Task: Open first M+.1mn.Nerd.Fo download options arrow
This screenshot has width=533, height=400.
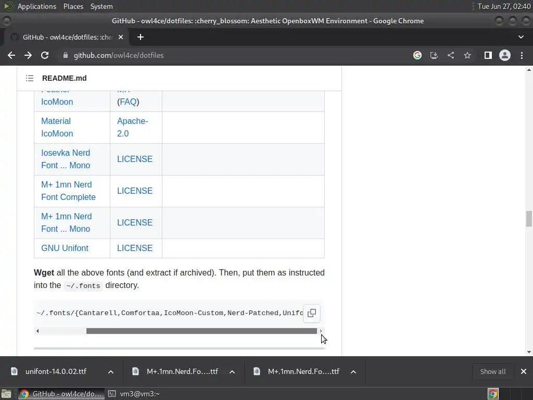Action: tap(232, 372)
